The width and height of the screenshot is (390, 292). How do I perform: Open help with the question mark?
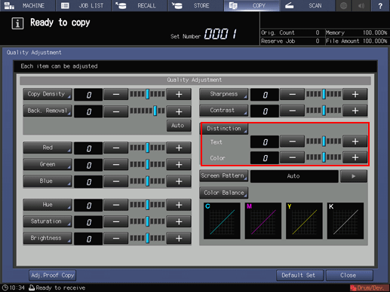(380, 5)
